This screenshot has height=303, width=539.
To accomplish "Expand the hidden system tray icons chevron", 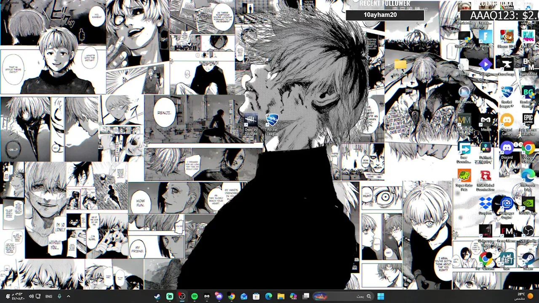I will tap(68, 296).
